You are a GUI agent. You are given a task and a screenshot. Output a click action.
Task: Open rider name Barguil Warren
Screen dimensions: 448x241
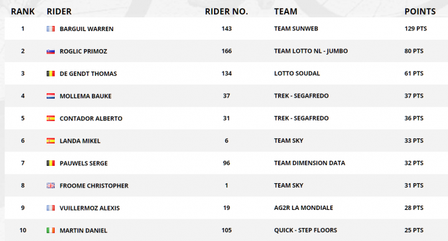(x=86, y=29)
